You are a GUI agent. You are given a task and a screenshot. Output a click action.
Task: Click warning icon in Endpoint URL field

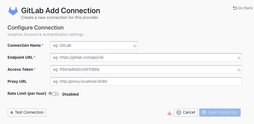click(x=239, y=58)
